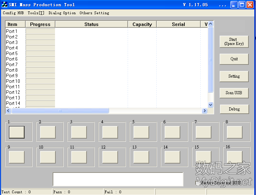Screen dimensions: 256x195
Task: Click the Status column header
Action: (x=91, y=24)
